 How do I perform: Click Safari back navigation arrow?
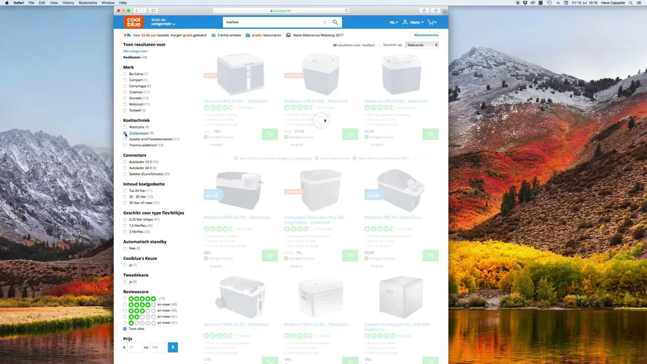point(136,11)
